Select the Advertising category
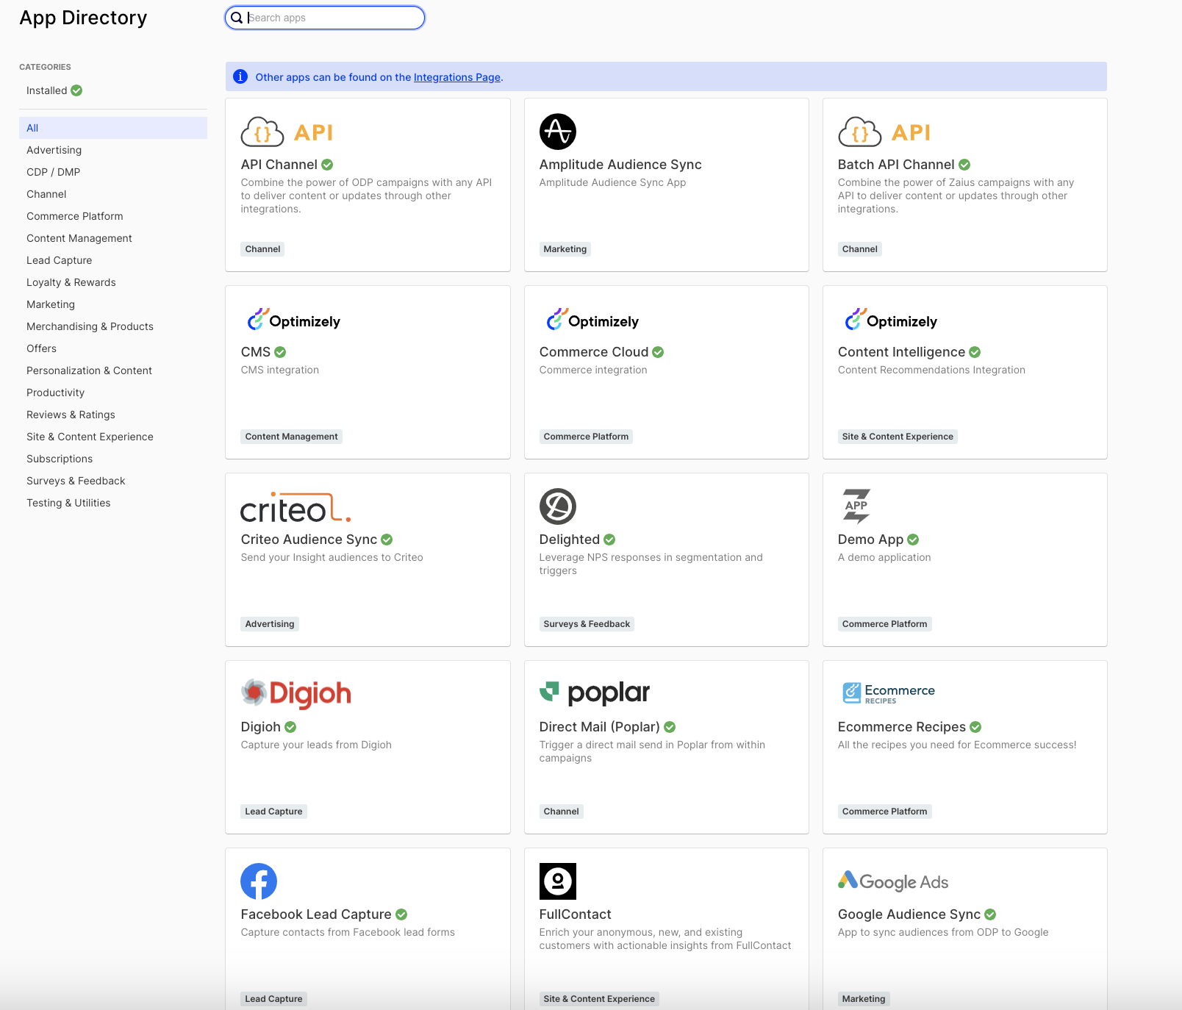 click(x=54, y=150)
